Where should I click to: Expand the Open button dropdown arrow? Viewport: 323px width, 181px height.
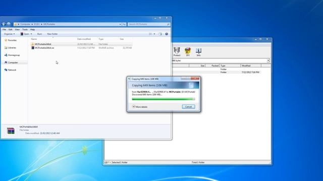click(31, 34)
